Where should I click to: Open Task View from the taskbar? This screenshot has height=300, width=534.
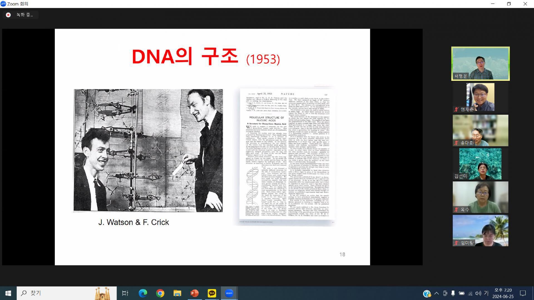pyautogui.click(x=125, y=293)
